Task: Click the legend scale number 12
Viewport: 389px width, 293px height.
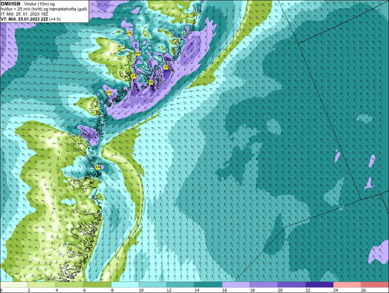Action: click(x=169, y=290)
